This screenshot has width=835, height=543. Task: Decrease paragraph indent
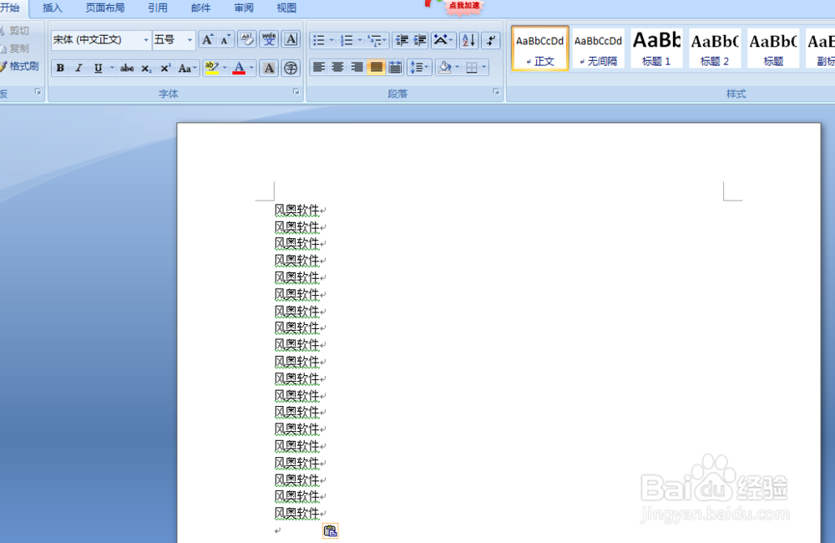pos(402,40)
